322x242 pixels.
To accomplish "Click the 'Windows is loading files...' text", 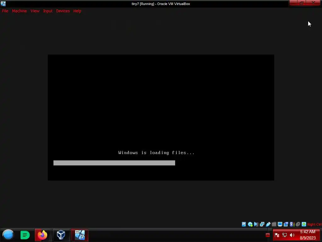I will point(156,153).
